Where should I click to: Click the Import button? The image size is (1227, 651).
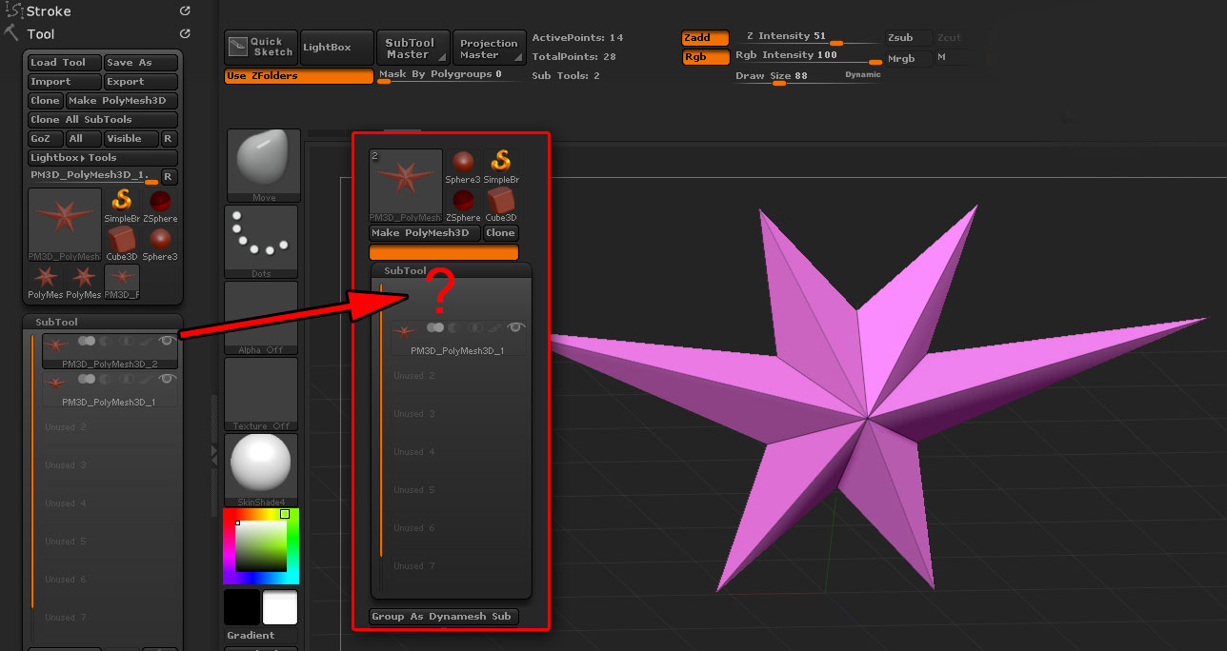[x=65, y=82]
